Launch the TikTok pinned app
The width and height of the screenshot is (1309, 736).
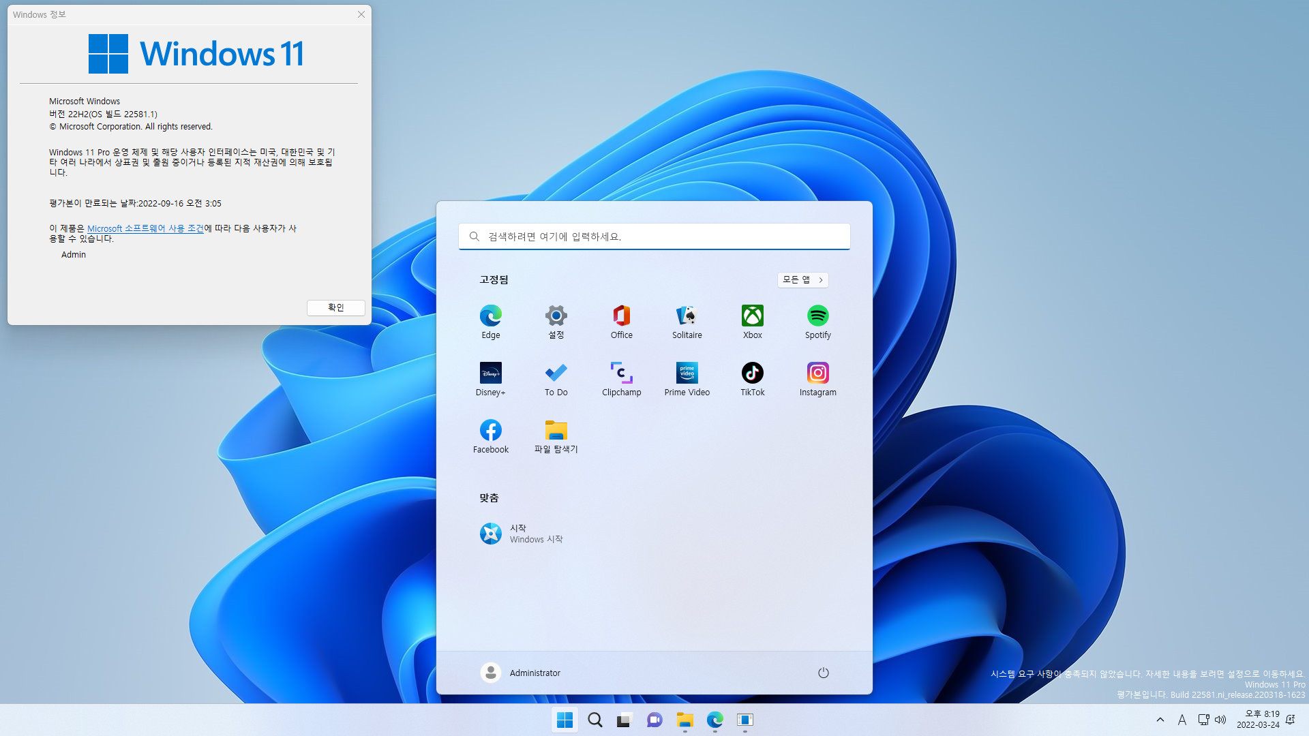[752, 378]
